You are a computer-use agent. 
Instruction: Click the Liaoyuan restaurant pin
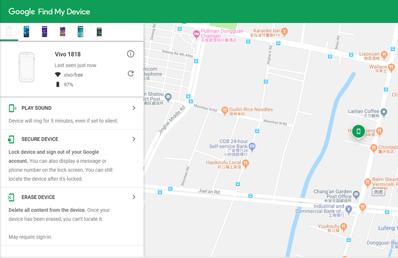click(x=384, y=55)
